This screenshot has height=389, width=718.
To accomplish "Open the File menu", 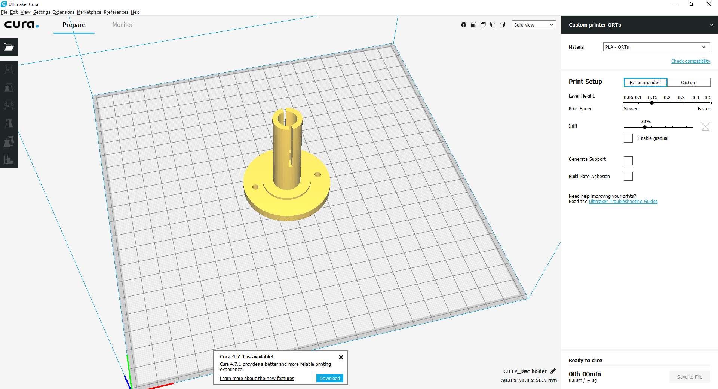I will (x=4, y=12).
